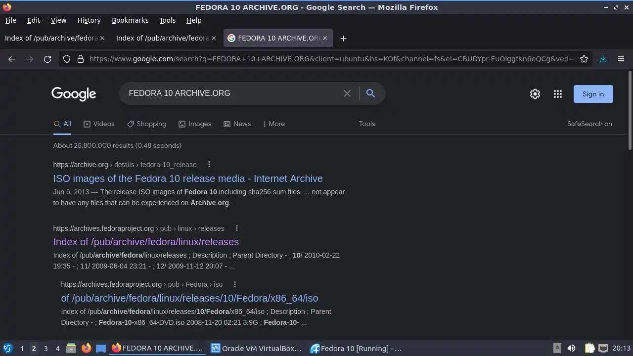The height and width of the screenshot is (356, 633).
Task: Expand the More search filters dropdown
Action: coord(273,124)
